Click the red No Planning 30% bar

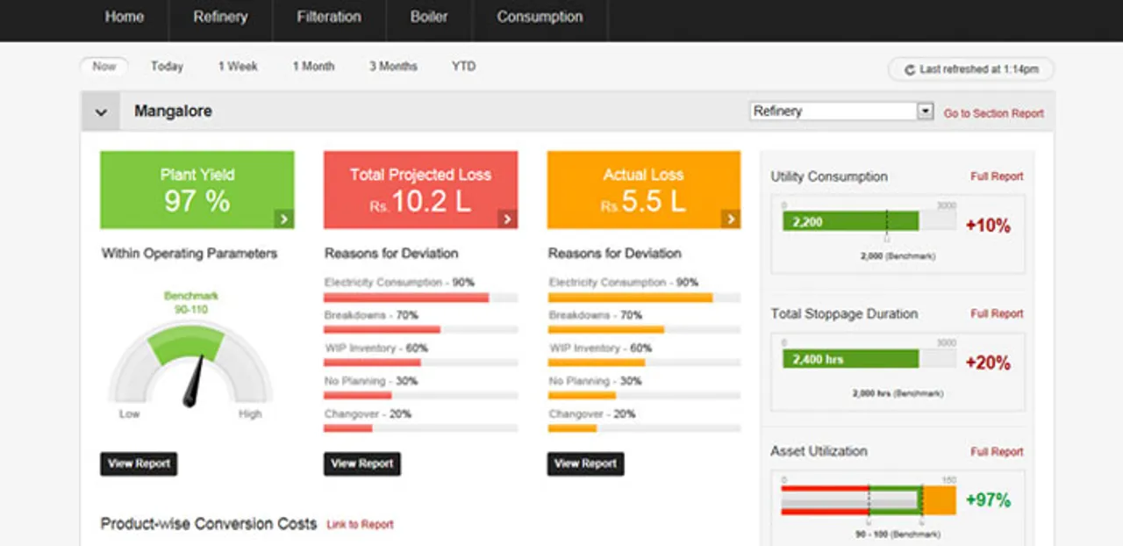point(421,395)
